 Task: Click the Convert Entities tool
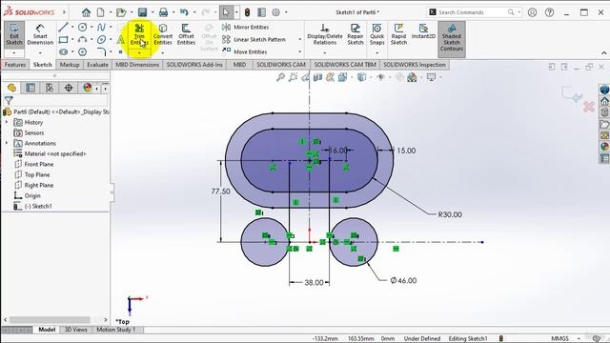click(x=163, y=34)
